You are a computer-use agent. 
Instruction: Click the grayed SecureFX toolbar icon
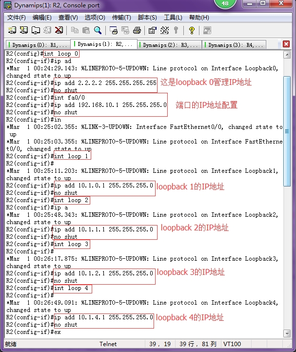(x=207, y=30)
